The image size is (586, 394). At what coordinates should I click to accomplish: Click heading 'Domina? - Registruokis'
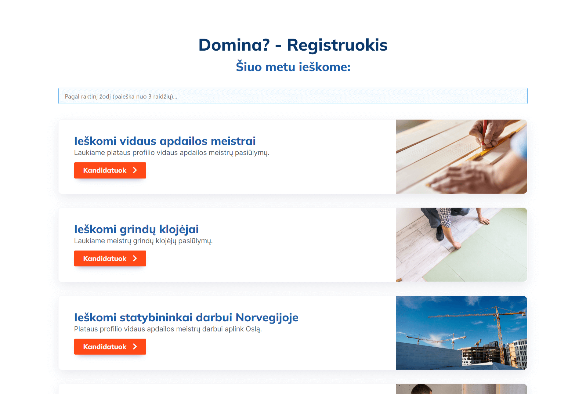click(x=293, y=45)
